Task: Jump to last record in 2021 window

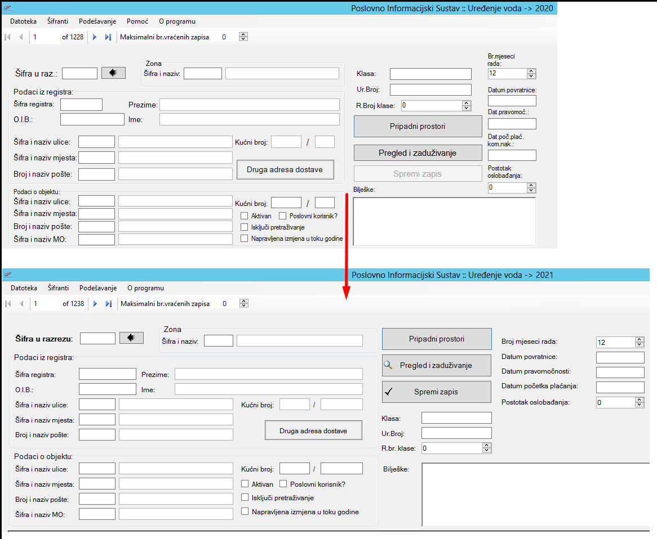Action: pyautogui.click(x=108, y=304)
